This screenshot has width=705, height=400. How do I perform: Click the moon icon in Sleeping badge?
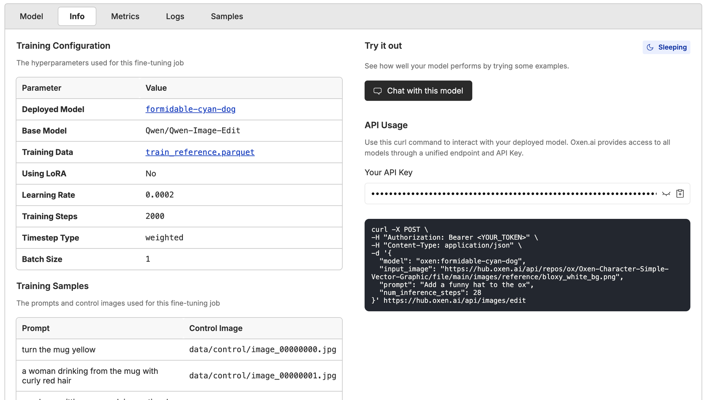(650, 47)
